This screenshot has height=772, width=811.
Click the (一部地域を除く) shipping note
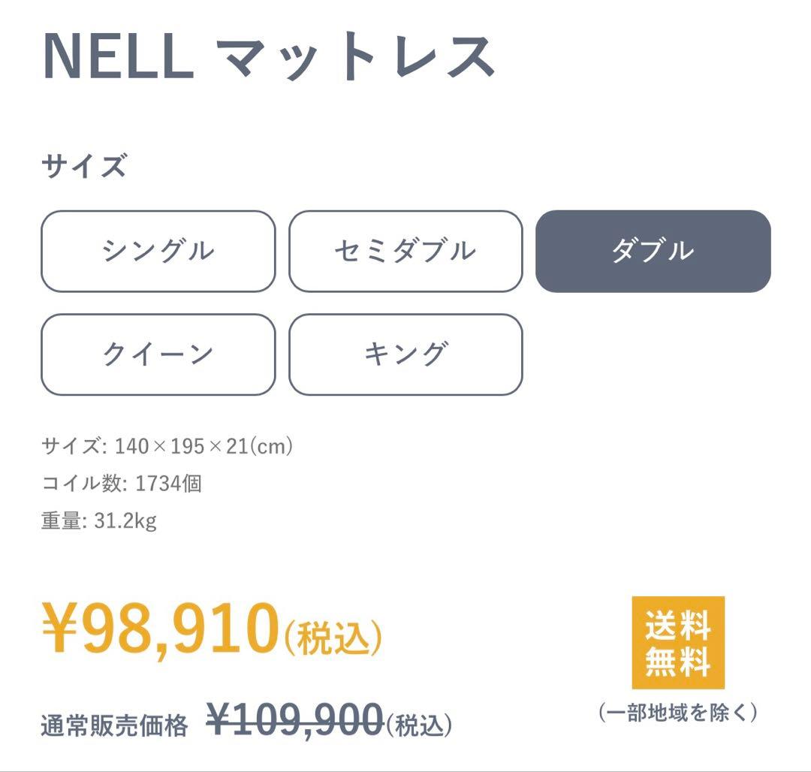(679, 713)
